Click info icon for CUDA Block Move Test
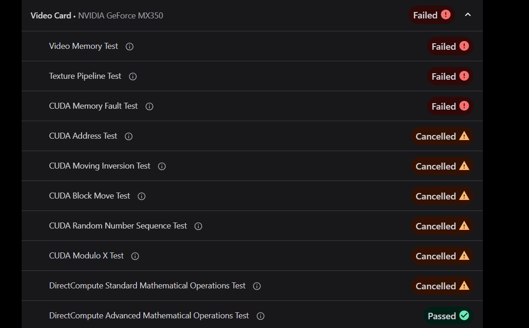 142,197
